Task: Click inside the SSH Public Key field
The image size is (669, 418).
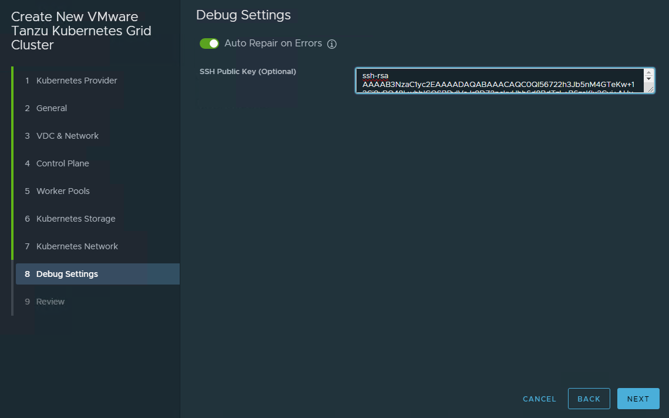Action: (x=499, y=81)
